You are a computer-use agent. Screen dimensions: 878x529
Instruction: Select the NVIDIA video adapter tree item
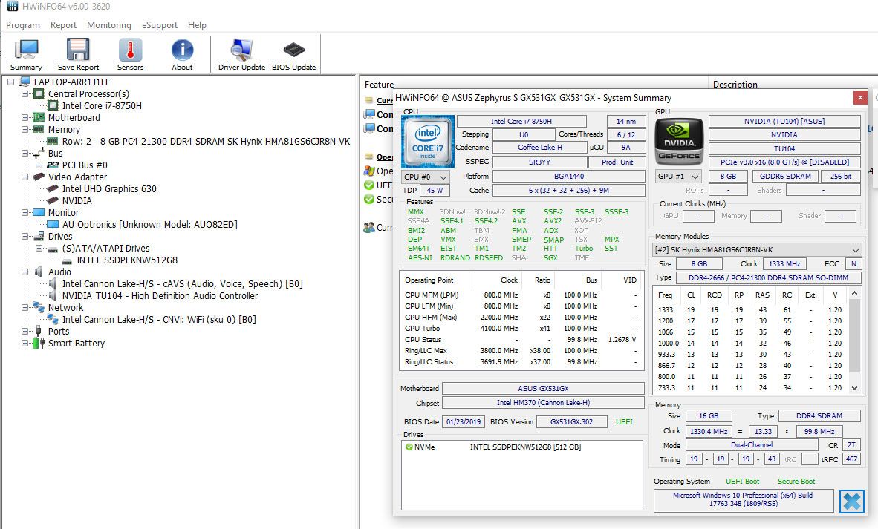77,201
